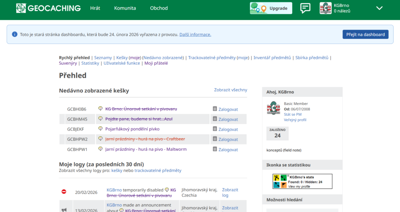Expand the user account chevron menu
400x212 pixels.
tap(379, 8)
